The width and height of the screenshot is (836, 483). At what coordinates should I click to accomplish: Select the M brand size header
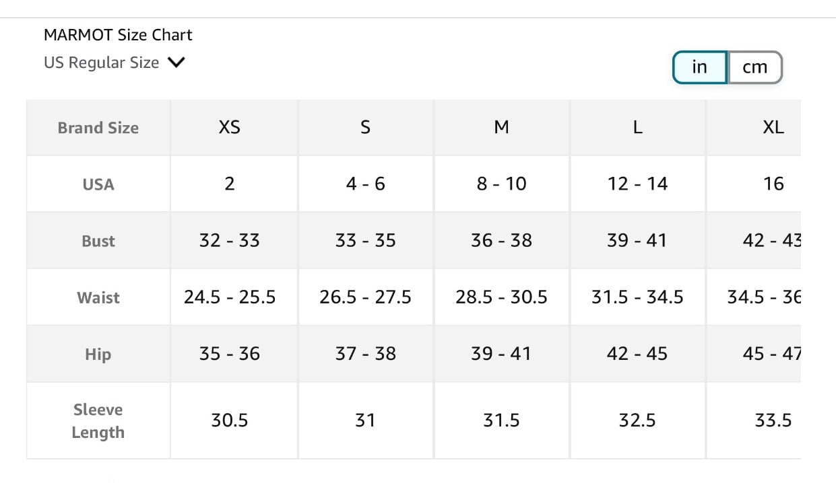tap(501, 127)
